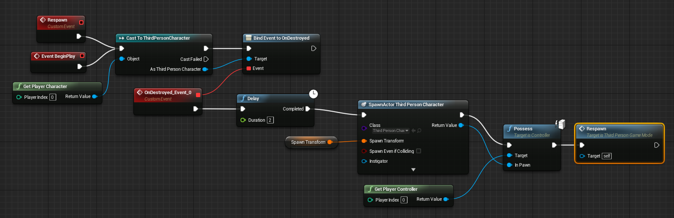674x218 pixels.
Task: Click SpawnActor Return Value pin
Action: point(461,125)
